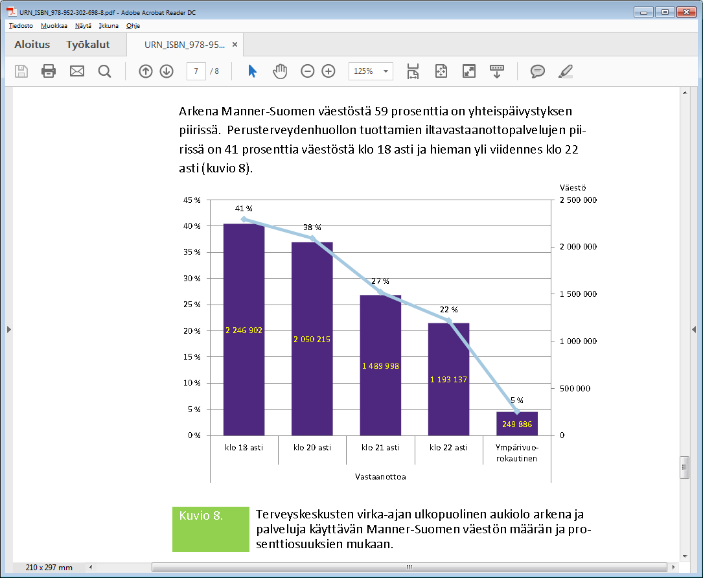Print the document using printer icon
Image resolution: width=703 pixels, height=578 pixels.
49,71
